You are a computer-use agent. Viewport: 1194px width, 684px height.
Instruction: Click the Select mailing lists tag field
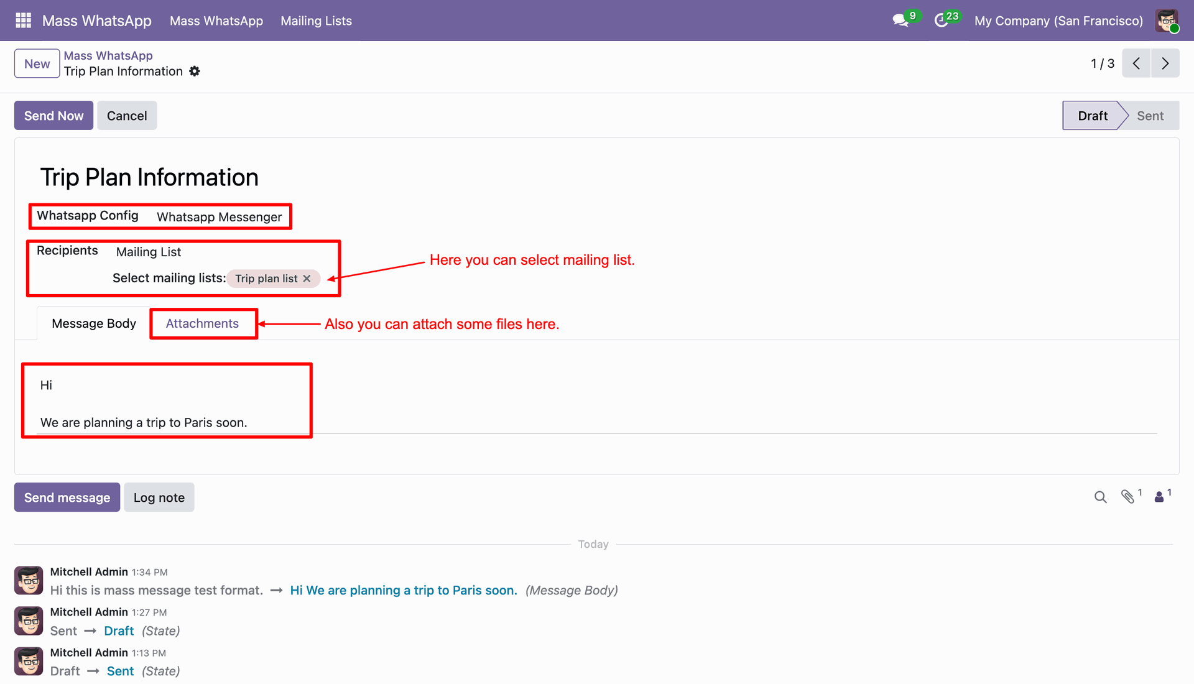(x=274, y=279)
